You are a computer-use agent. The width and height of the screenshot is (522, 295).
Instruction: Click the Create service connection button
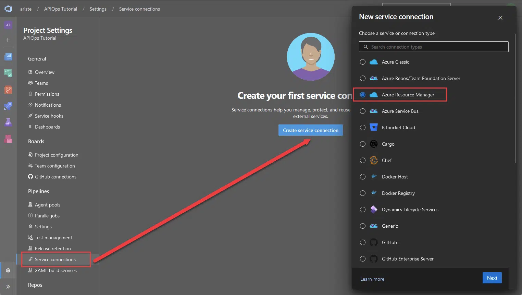pos(310,130)
